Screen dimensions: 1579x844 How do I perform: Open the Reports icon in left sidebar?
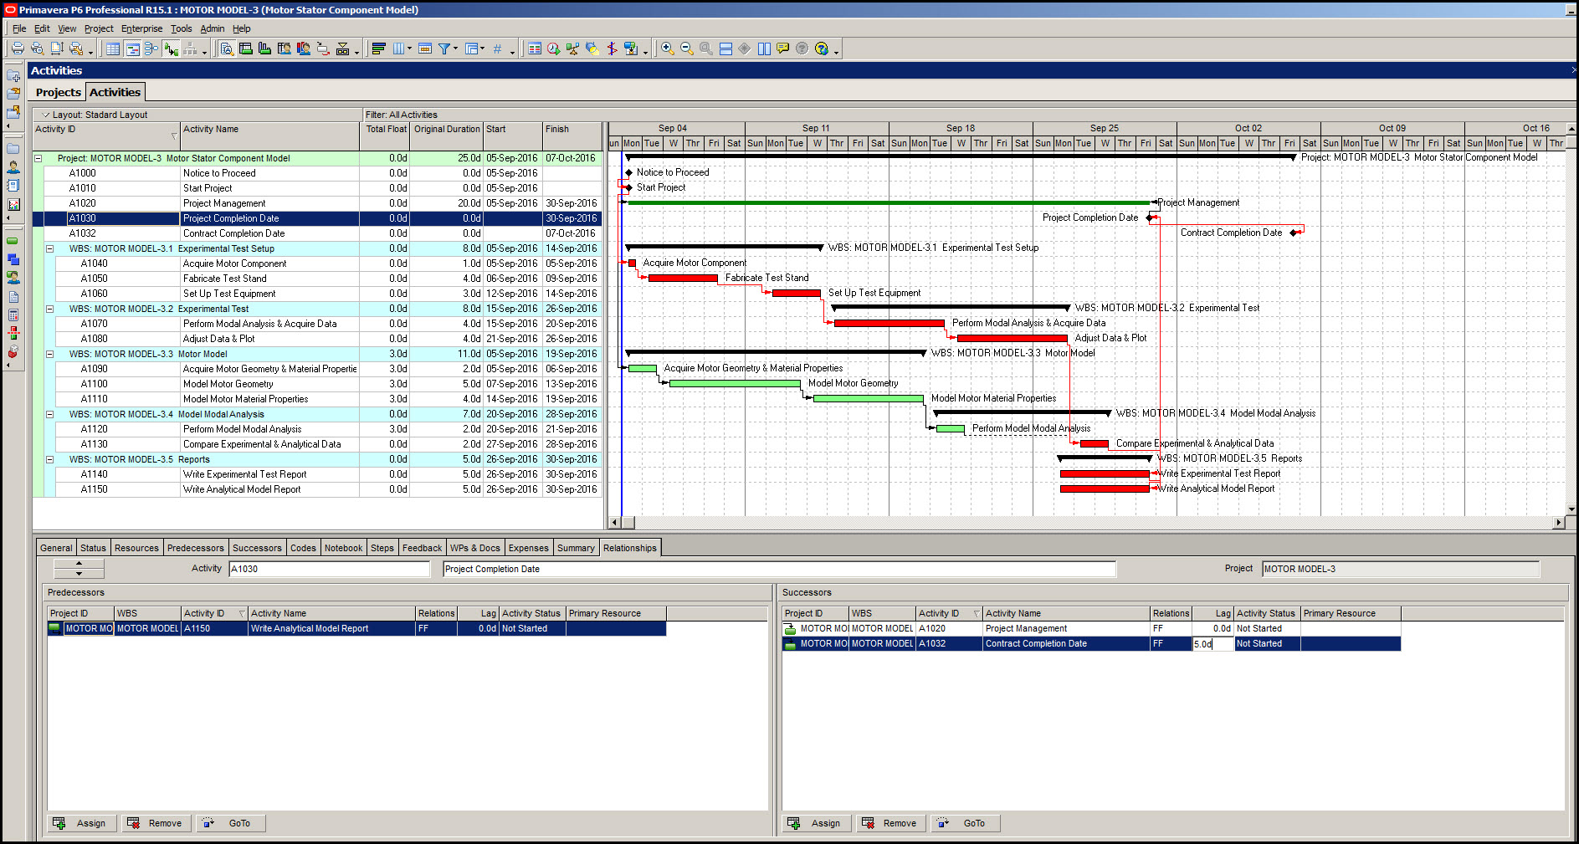click(x=13, y=186)
